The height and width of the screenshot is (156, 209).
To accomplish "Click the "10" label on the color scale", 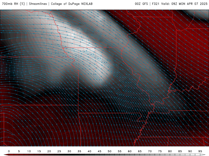I will pyautogui.click(x=29, y=151).
